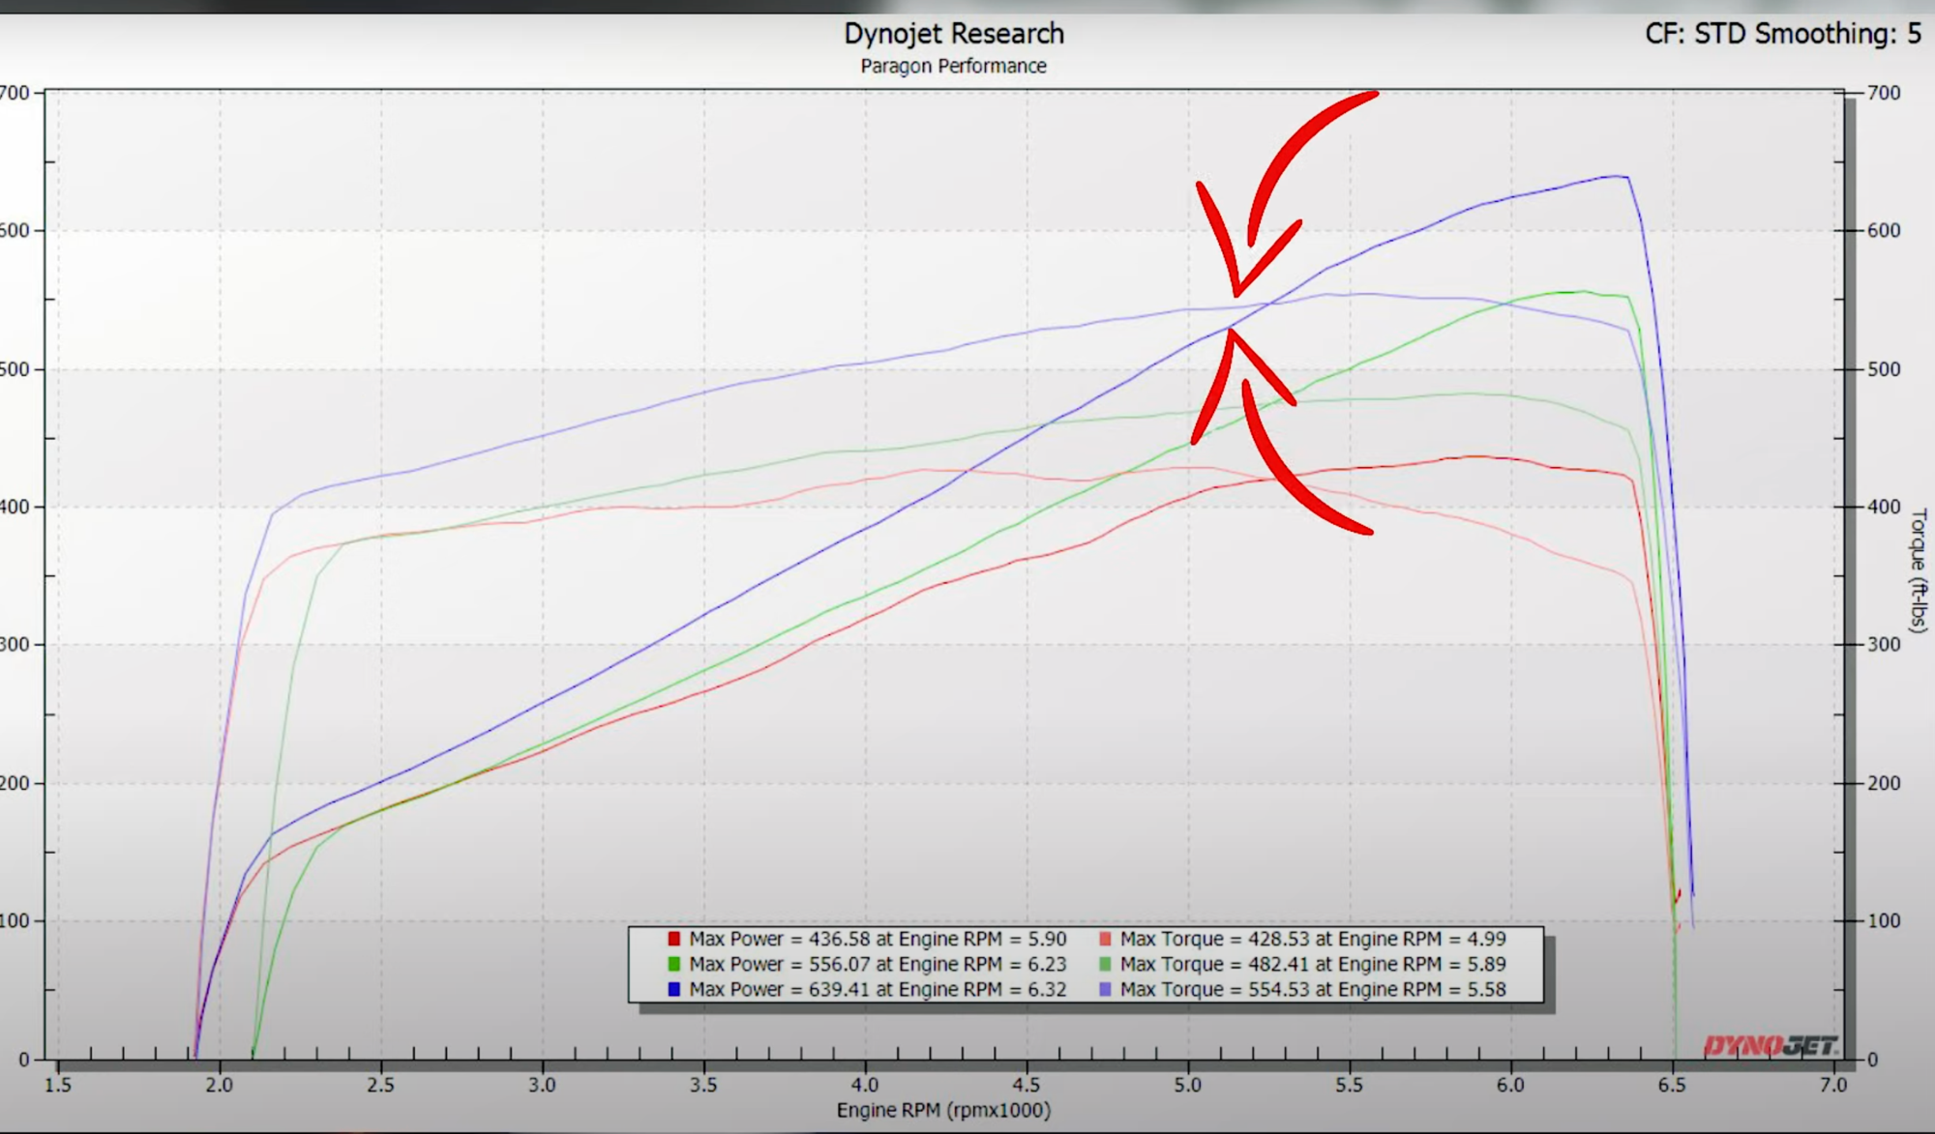Click the "Paragon Performance" subtitle

[x=952, y=66]
